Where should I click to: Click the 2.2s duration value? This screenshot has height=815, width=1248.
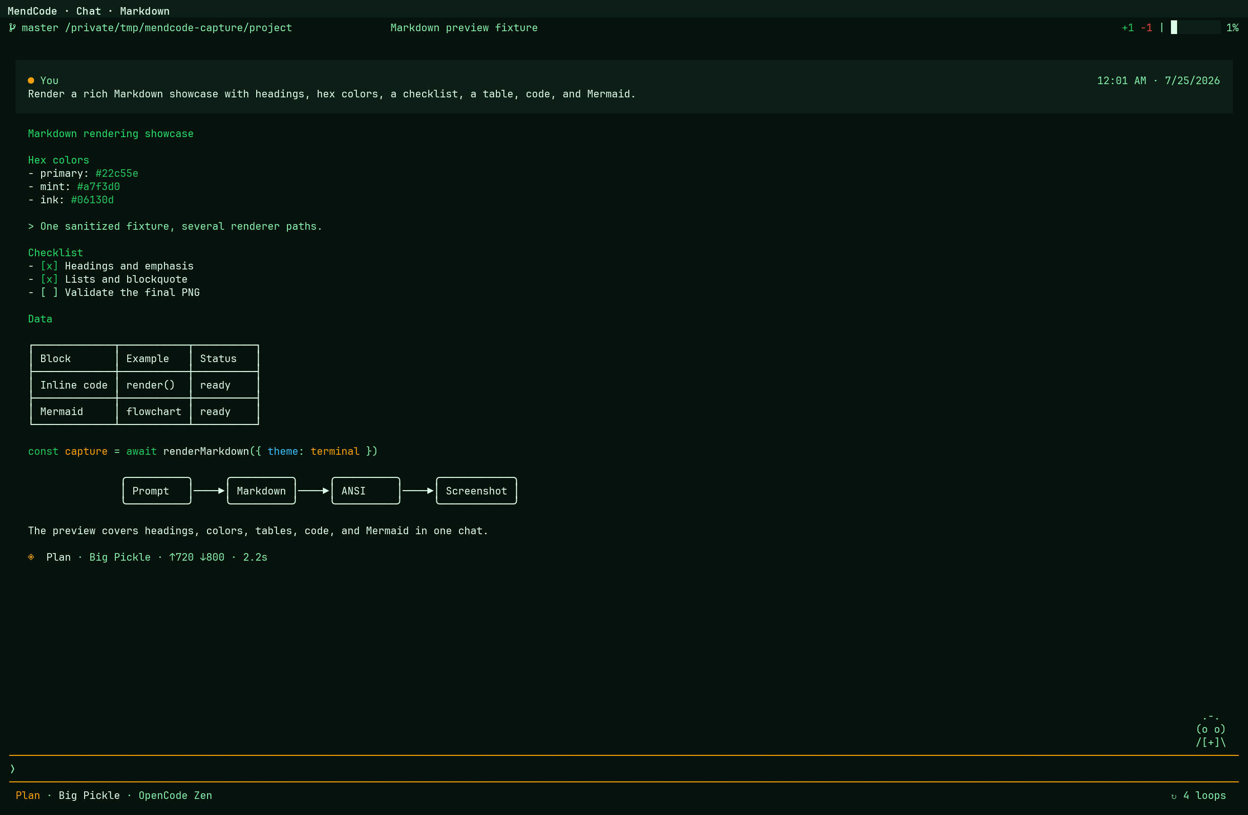[x=255, y=557]
